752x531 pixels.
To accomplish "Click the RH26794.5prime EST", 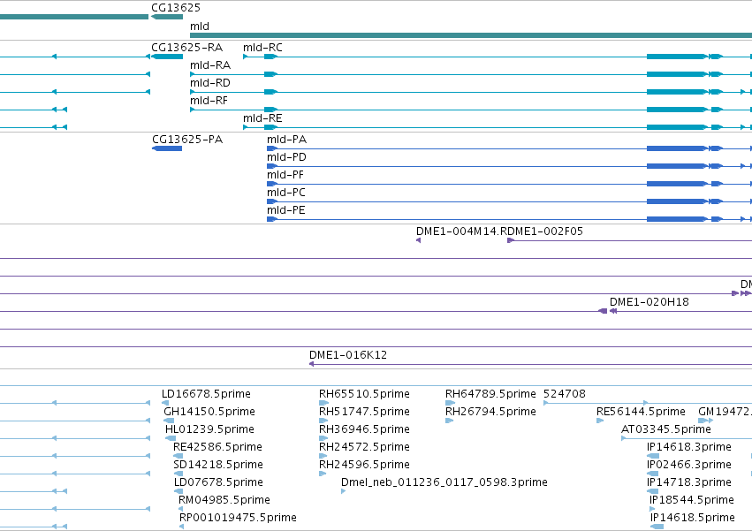I will (450, 421).
